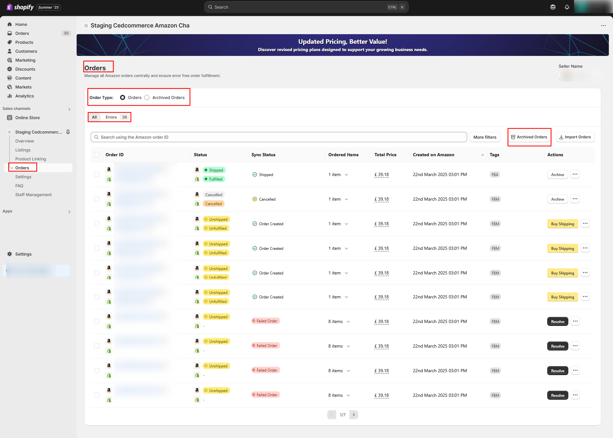Open Staff Management page
The width and height of the screenshot is (613, 438).
34,195
